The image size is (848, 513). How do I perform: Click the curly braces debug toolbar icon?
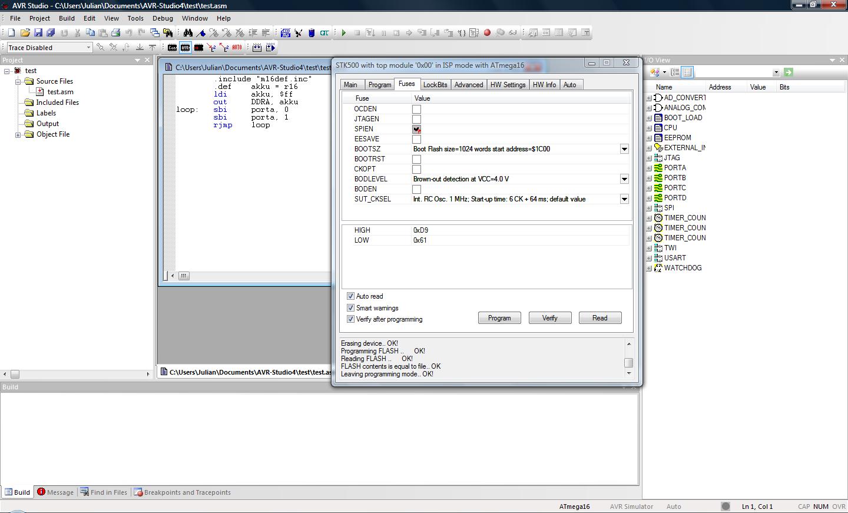point(462,33)
